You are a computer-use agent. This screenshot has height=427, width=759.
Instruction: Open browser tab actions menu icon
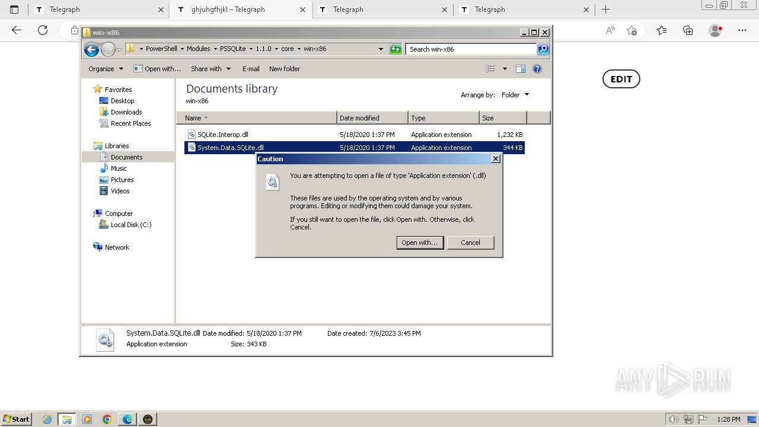tap(14, 9)
